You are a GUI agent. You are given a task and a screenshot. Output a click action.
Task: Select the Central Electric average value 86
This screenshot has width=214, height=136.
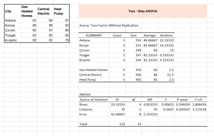[x=150, y=75]
